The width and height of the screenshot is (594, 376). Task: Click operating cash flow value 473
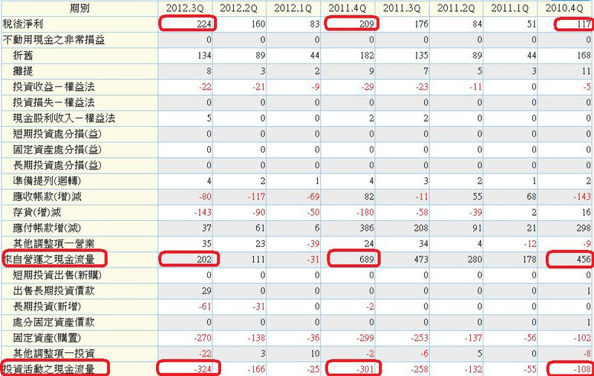[x=421, y=260]
